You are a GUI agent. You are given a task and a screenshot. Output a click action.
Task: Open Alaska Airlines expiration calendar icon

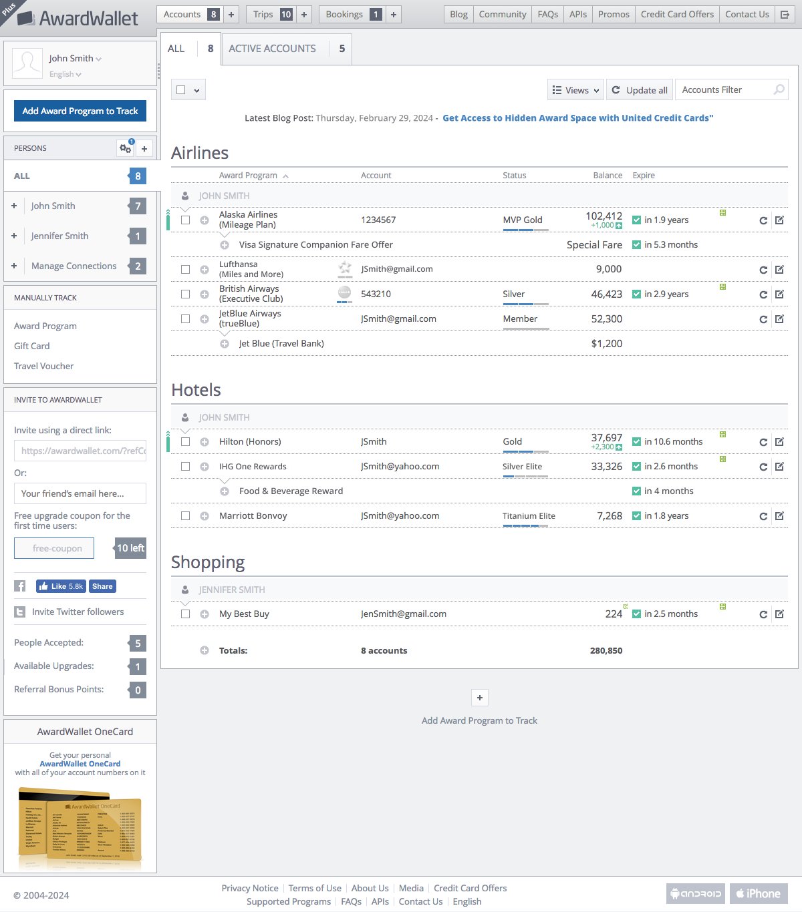pos(722,213)
